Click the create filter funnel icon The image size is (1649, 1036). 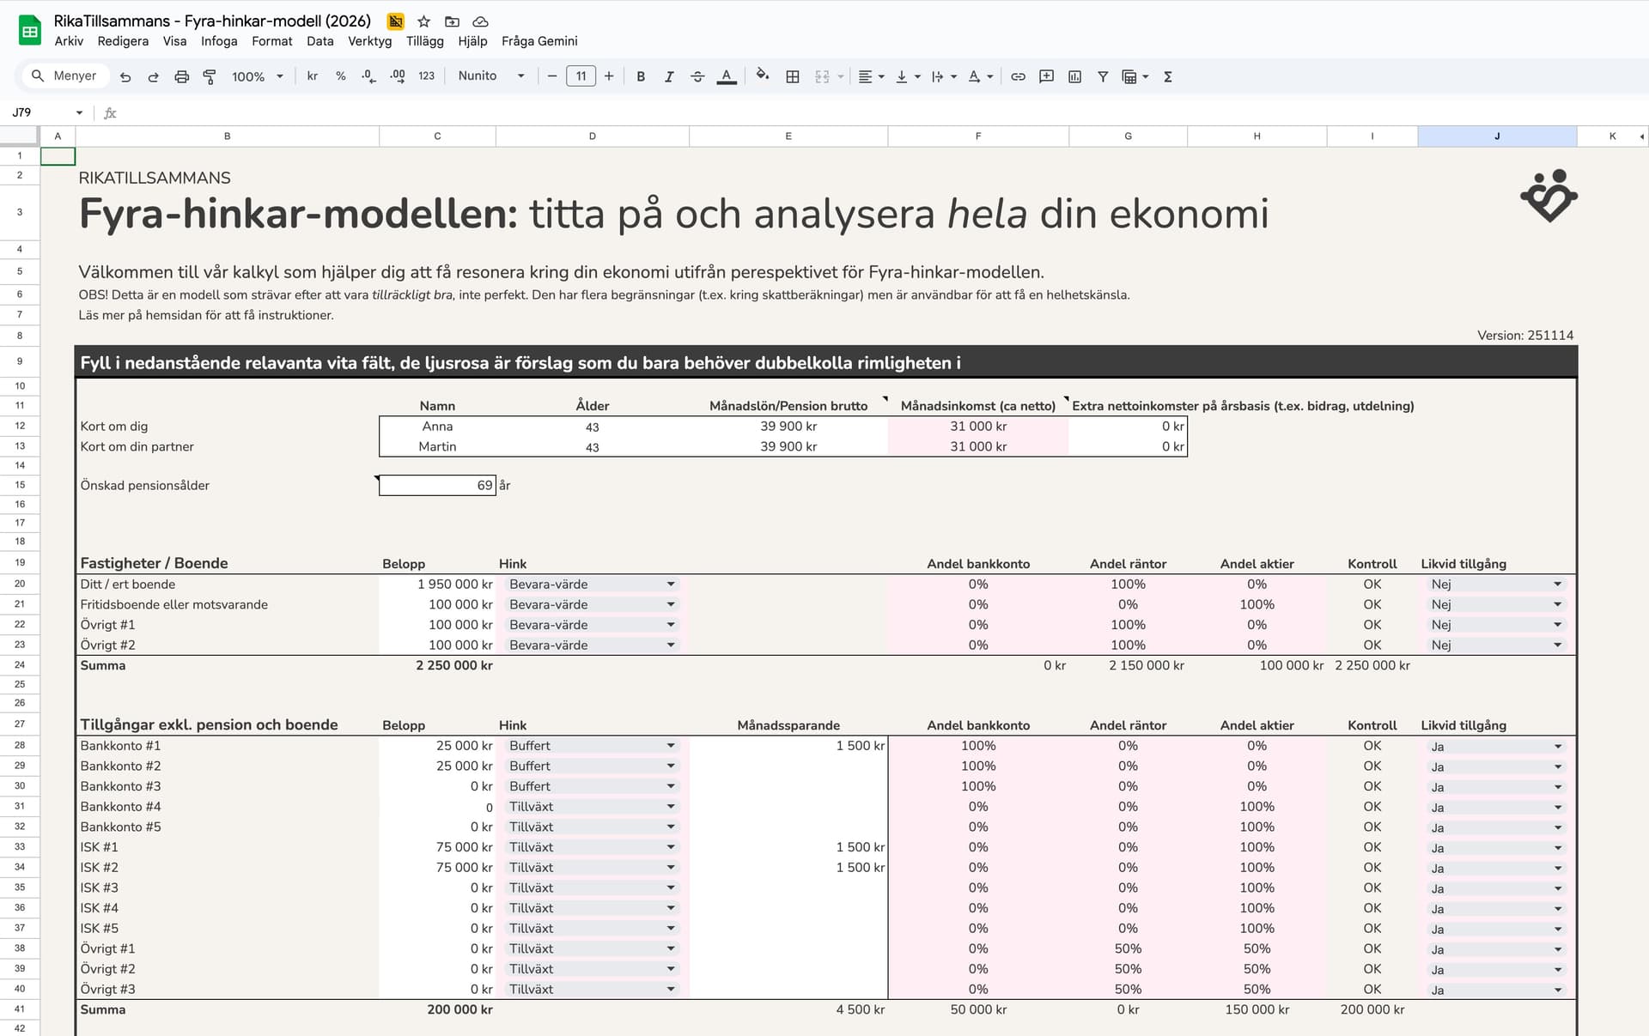pyautogui.click(x=1103, y=76)
